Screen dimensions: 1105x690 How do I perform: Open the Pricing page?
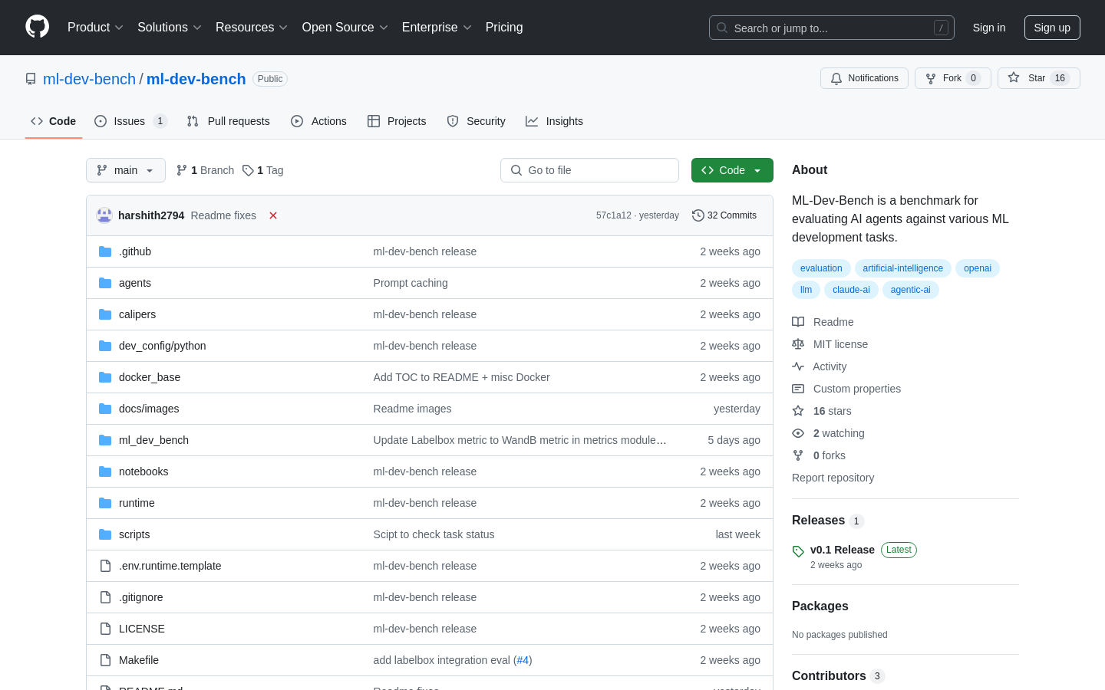click(x=504, y=28)
